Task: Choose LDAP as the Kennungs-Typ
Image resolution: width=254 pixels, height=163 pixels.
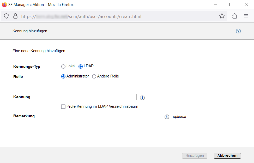Action: [x=81, y=67]
